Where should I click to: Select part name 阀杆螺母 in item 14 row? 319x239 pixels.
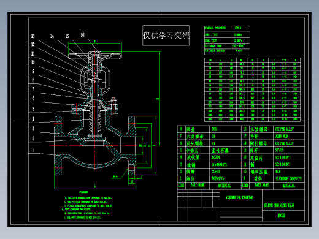pyautogui.click(x=259, y=143)
